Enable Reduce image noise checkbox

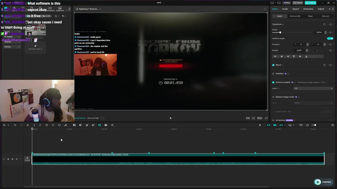273,97
